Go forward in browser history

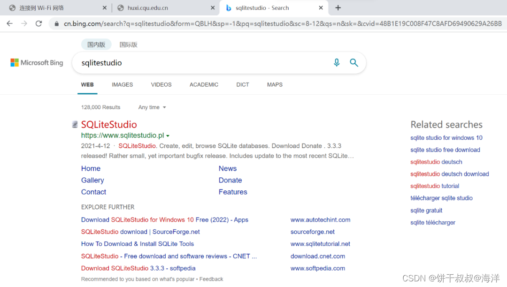click(24, 23)
